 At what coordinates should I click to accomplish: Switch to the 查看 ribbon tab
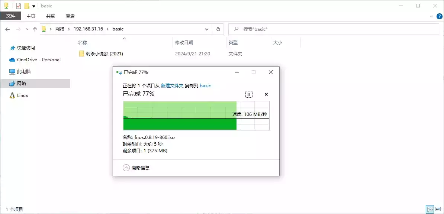click(x=70, y=16)
